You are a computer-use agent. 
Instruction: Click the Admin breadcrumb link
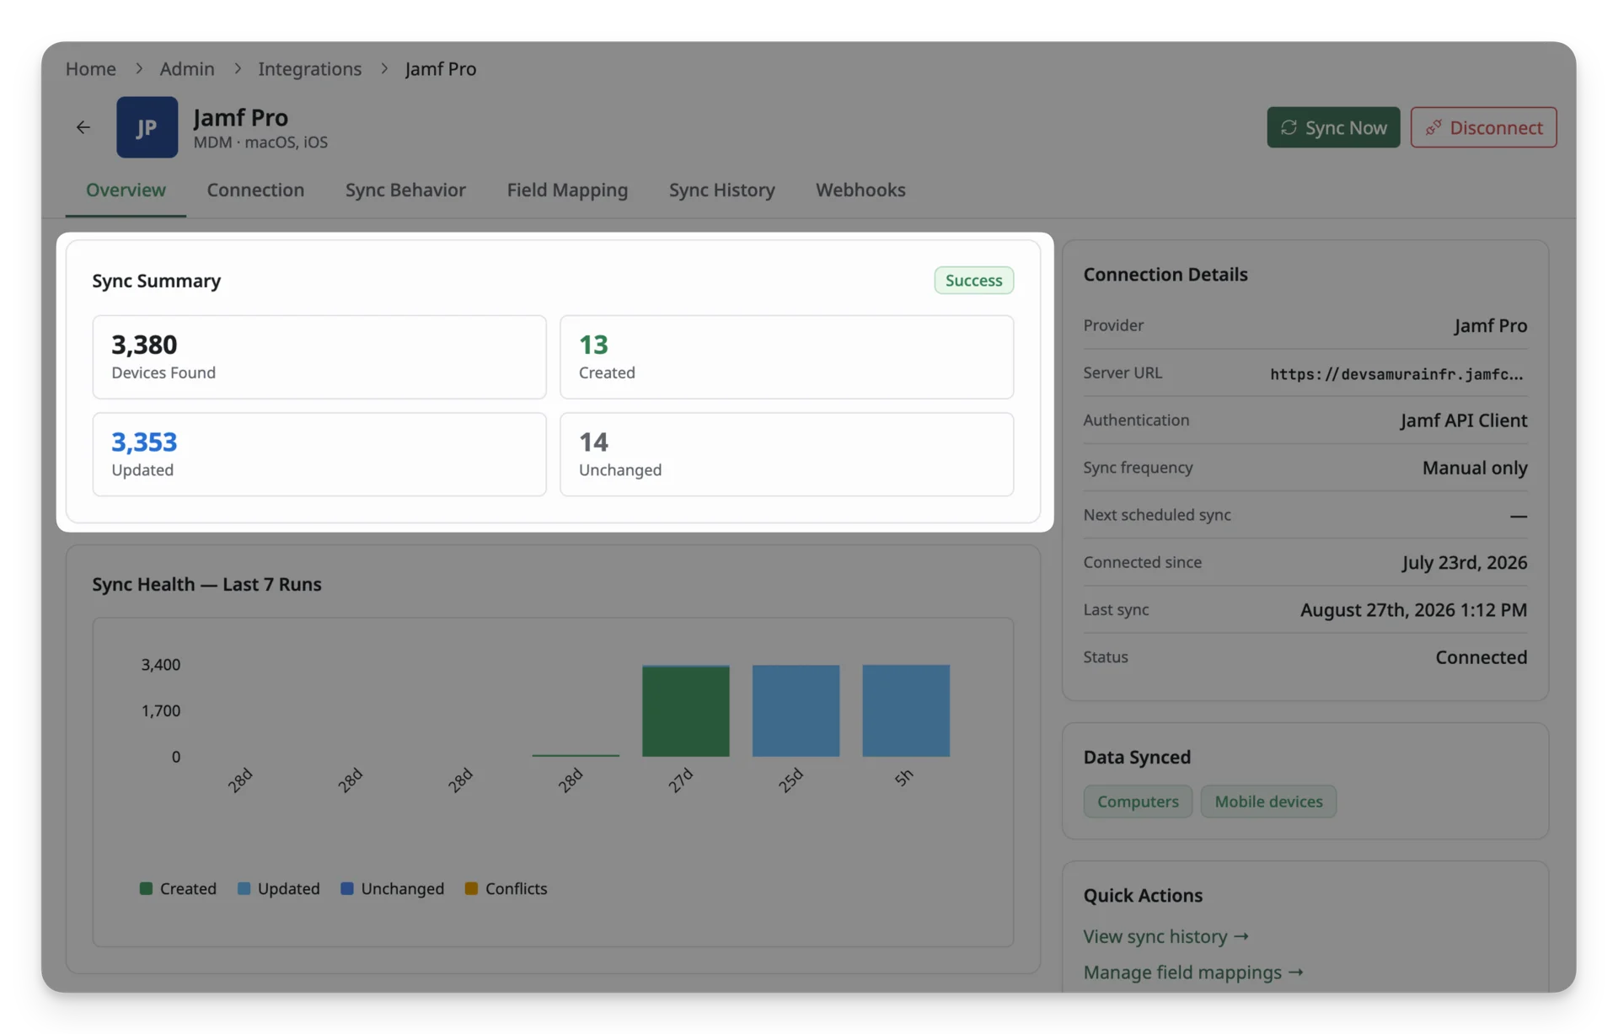point(187,68)
